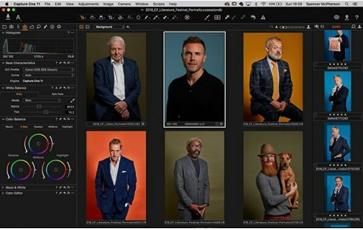Screen dimensions: 363x230
Task: Click the Reset adjustments toolbar icon
Action: coord(187,18)
